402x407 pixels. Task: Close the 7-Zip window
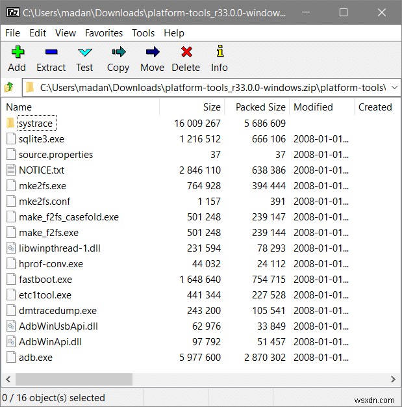(x=381, y=12)
